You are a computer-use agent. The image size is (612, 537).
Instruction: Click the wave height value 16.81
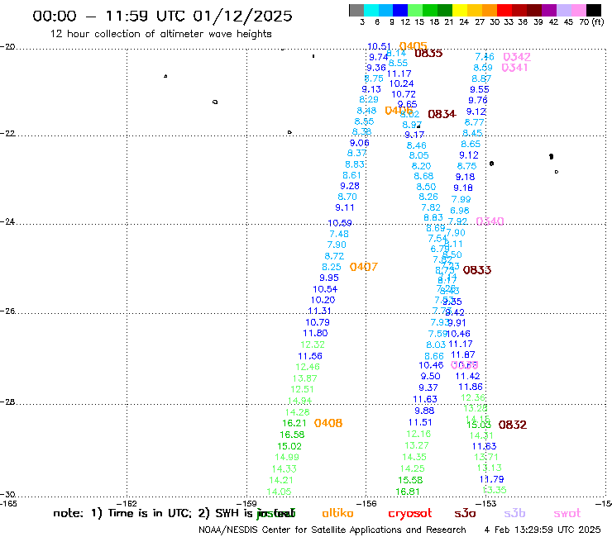[x=408, y=492]
